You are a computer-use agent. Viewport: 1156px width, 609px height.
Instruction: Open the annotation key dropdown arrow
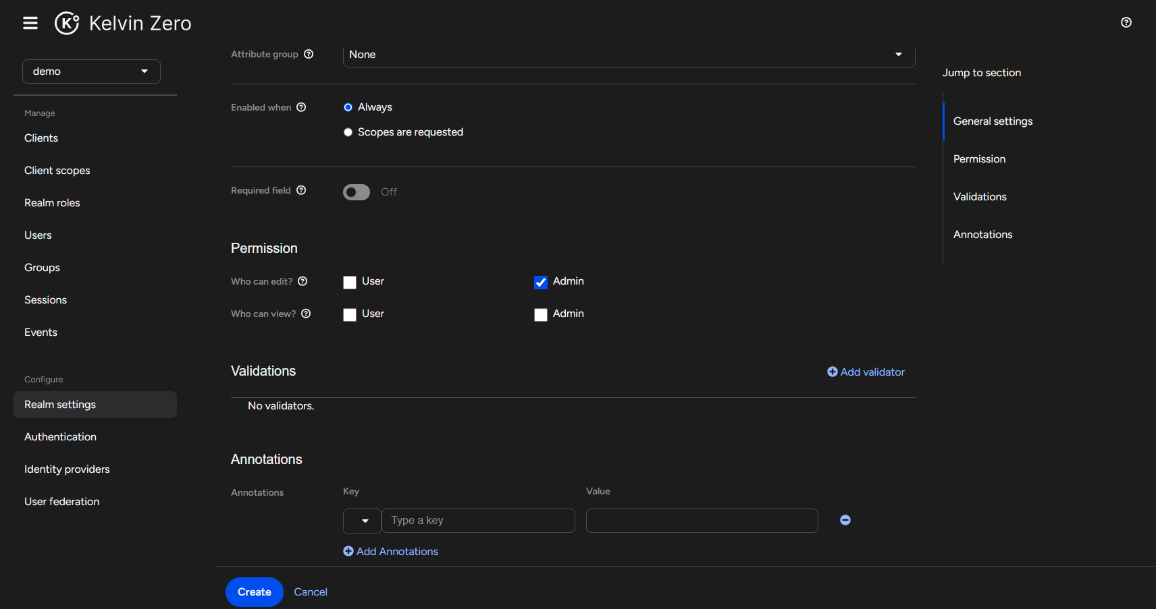click(362, 521)
